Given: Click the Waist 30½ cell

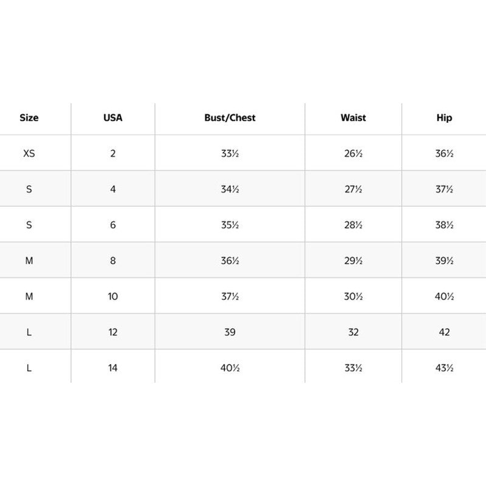Looking at the screenshot, I should click(353, 296).
